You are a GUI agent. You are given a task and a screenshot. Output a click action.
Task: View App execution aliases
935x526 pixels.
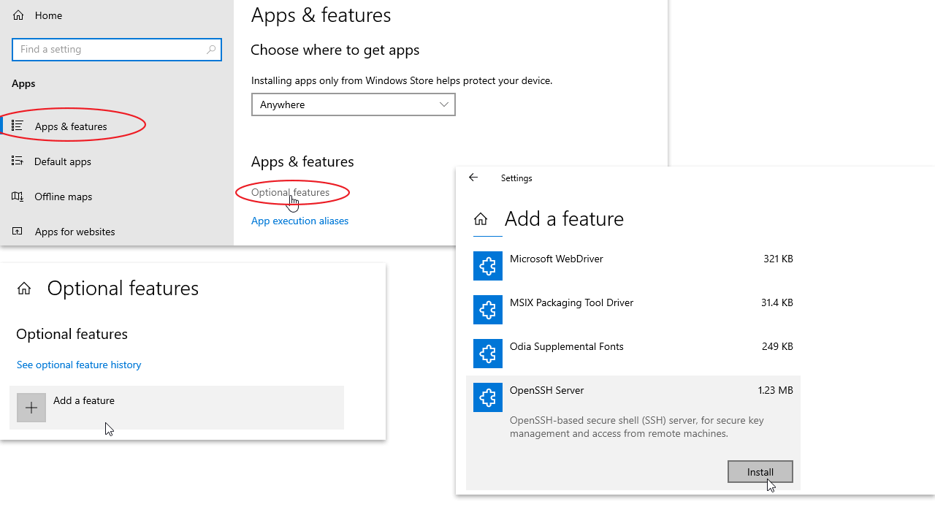tap(299, 221)
